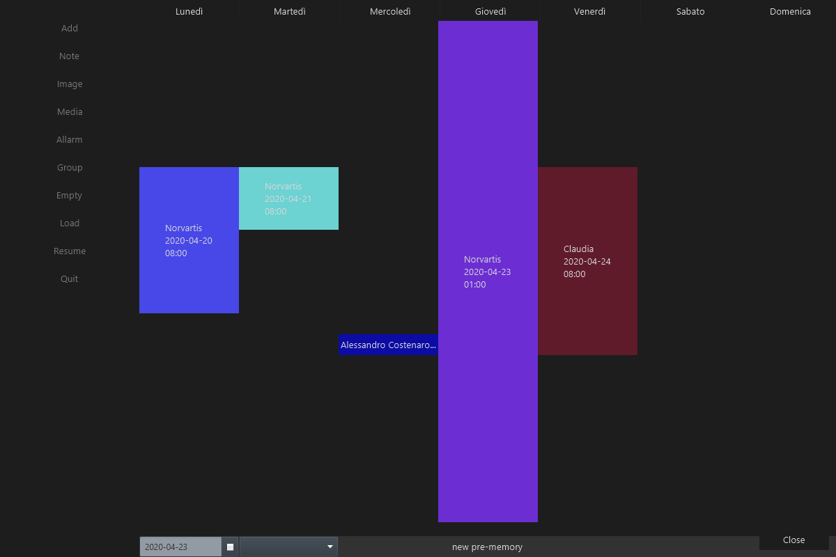Image resolution: width=836 pixels, height=557 pixels.
Task: Open the Note sidebar option
Action: click(x=70, y=56)
